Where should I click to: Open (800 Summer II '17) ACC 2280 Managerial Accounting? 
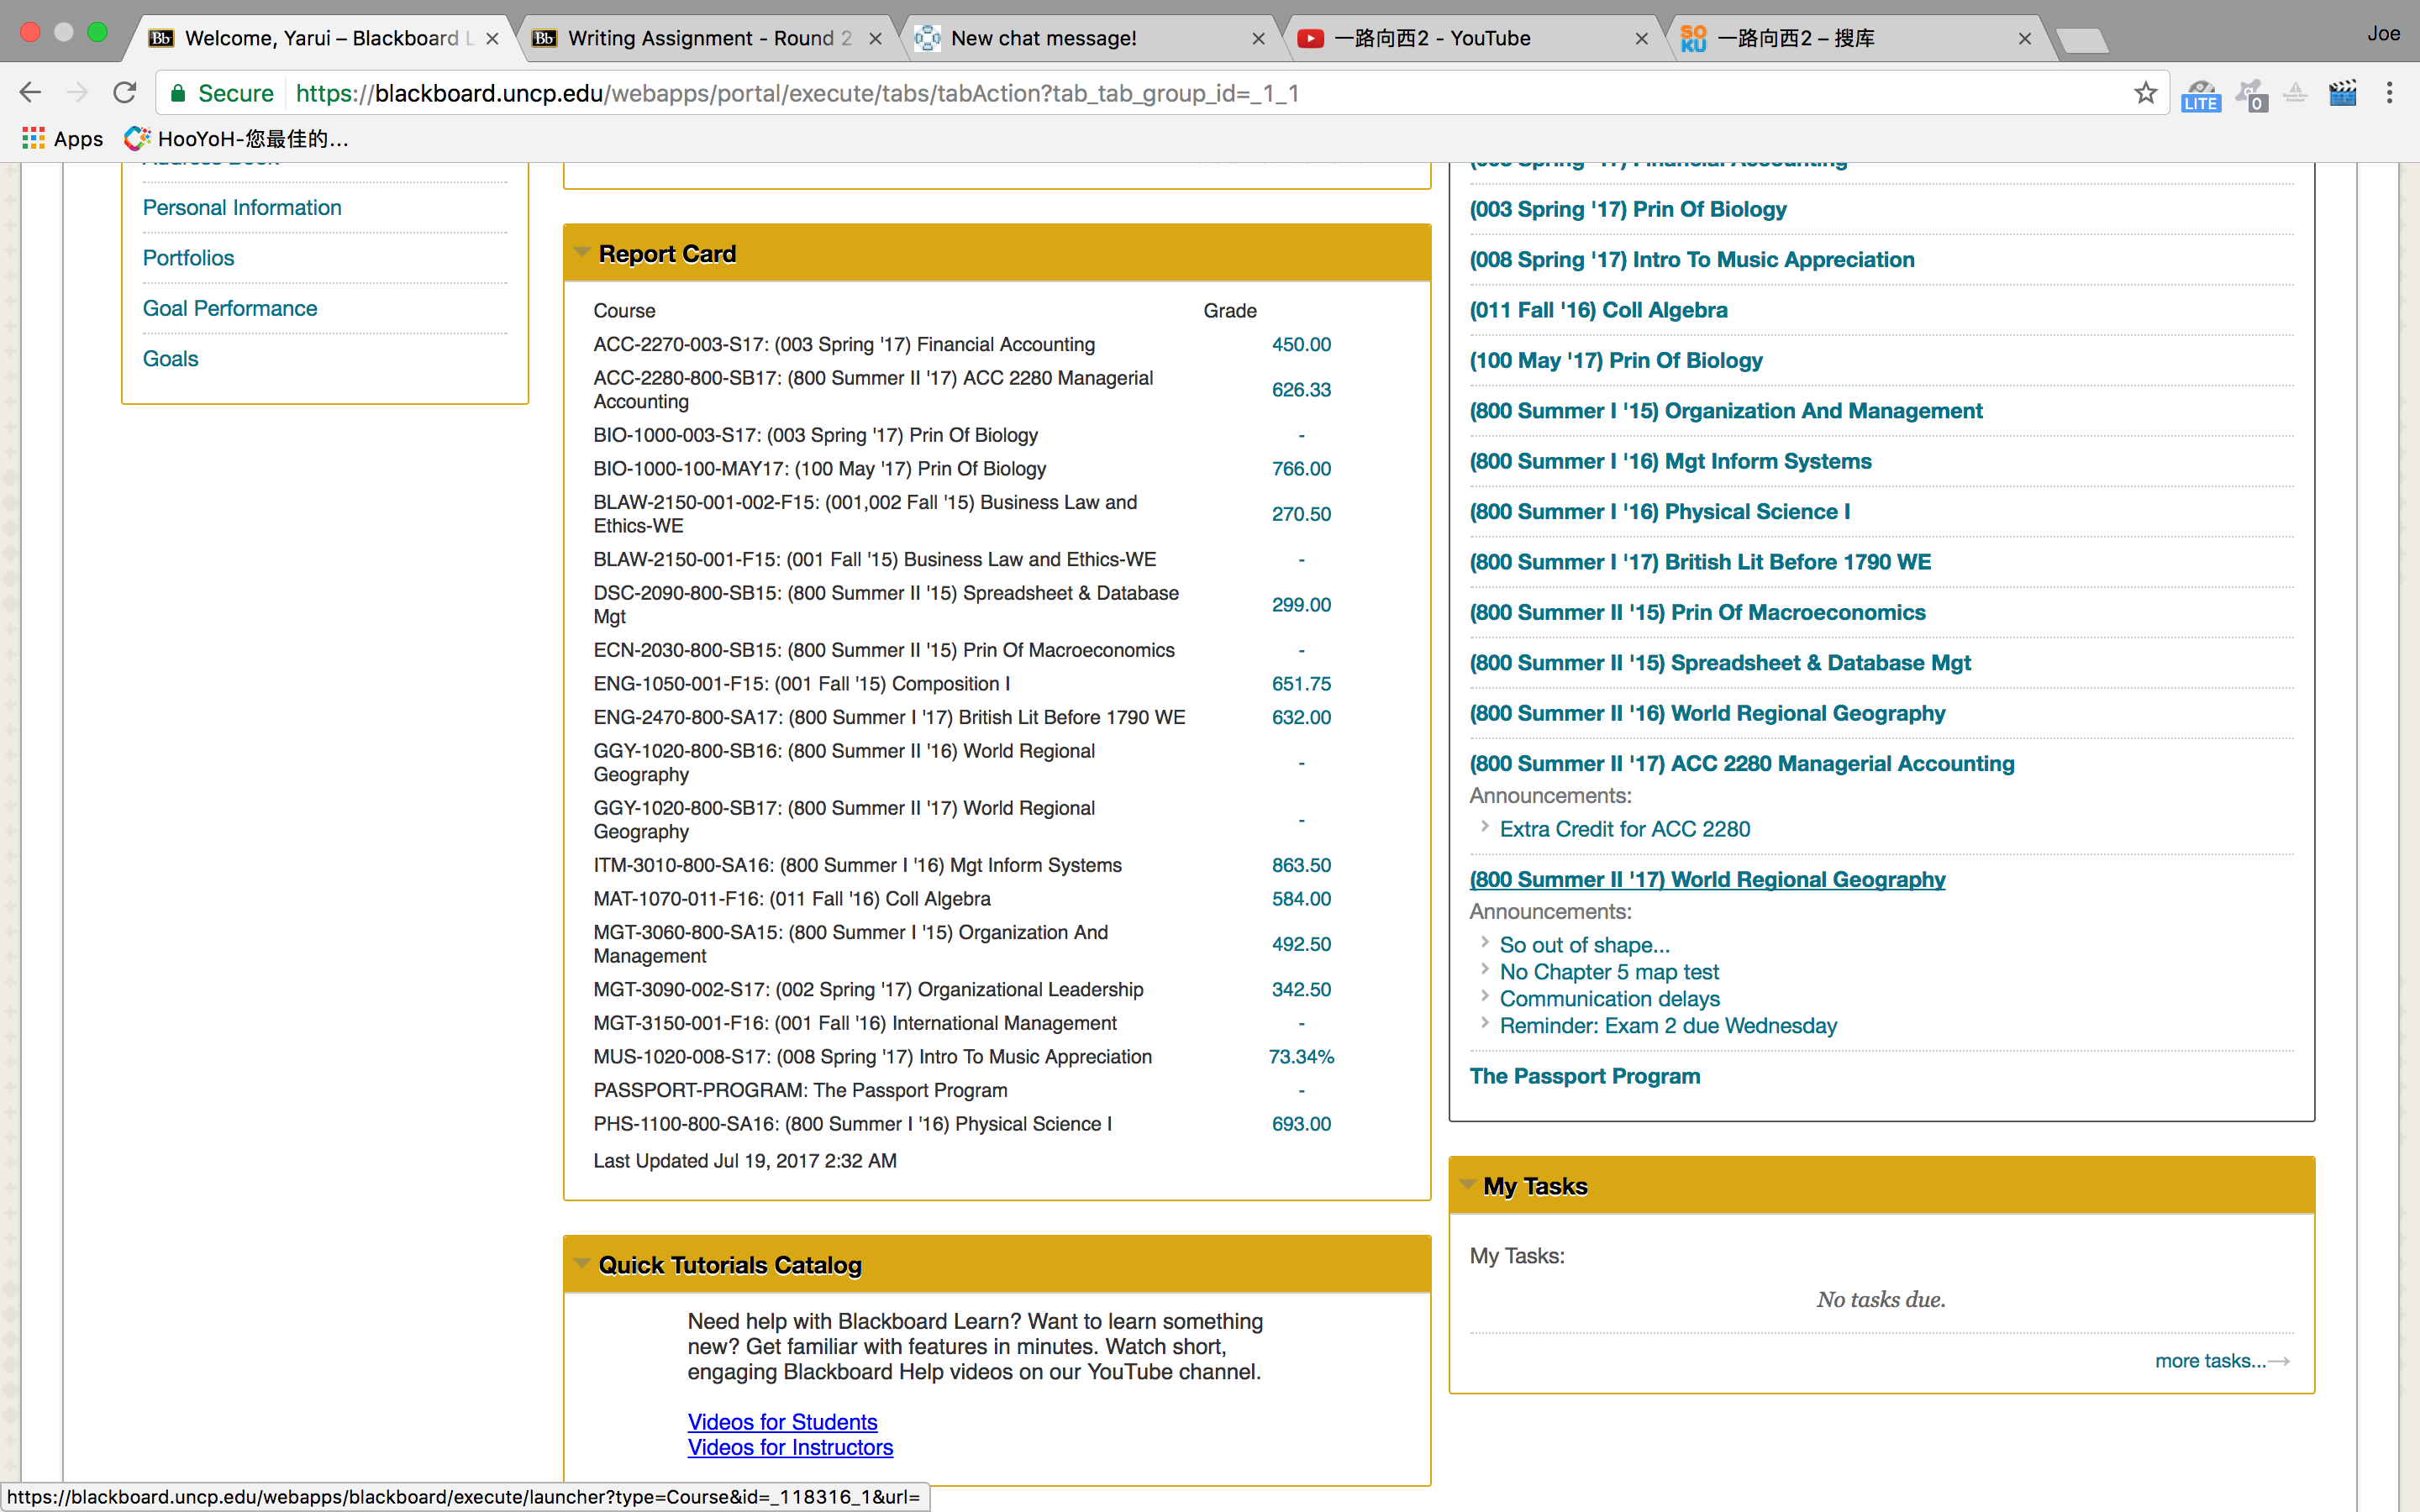1742,763
